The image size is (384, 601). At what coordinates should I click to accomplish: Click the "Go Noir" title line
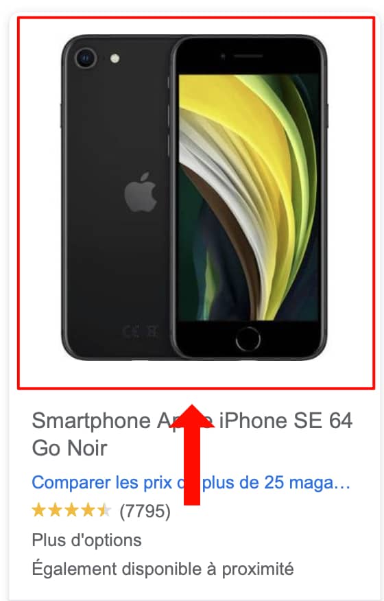tap(69, 448)
